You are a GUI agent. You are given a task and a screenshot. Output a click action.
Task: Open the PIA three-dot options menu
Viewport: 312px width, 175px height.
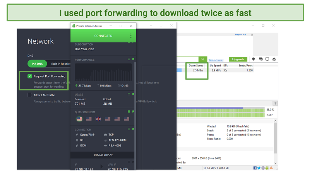click(131, 36)
